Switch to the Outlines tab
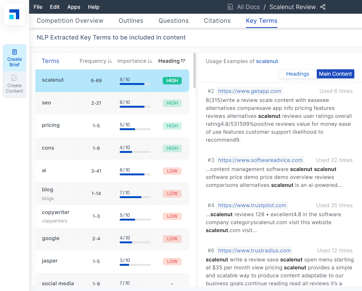This screenshot has width=362, height=291. click(x=131, y=21)
